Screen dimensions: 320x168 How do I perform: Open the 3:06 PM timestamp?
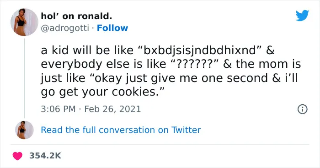tap(58, 109)
